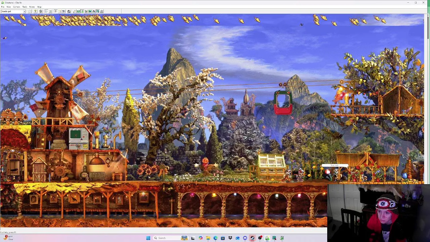Click the globe web icon in toolbar

click(41, 11)
